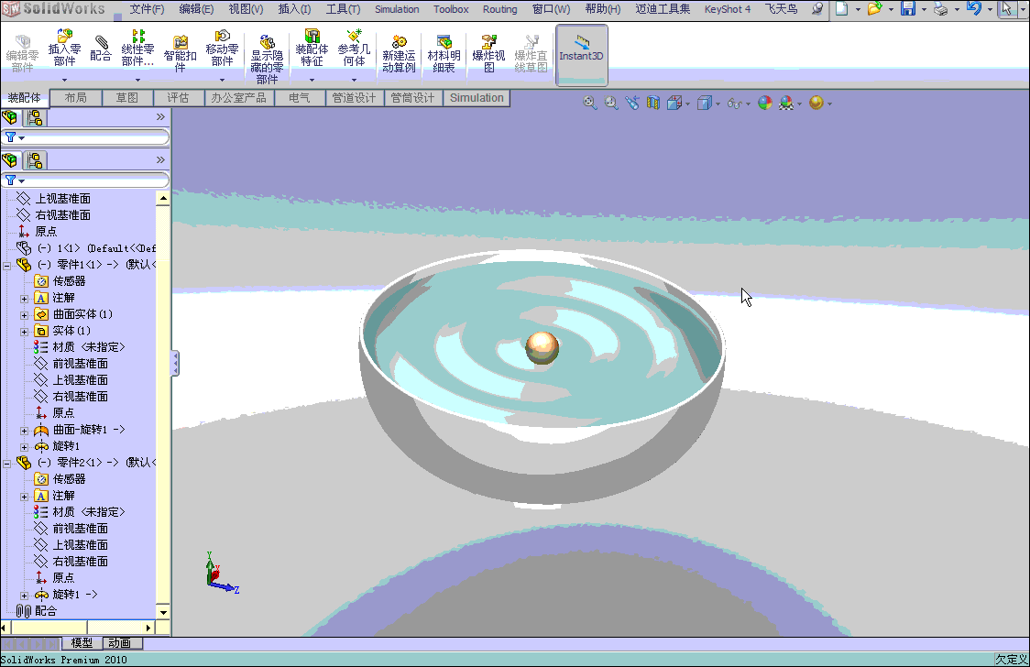The height and width of the screenshot is (667, 1030).
Task: Switch to the 模型 bottom tab
Action: (82, 642)
